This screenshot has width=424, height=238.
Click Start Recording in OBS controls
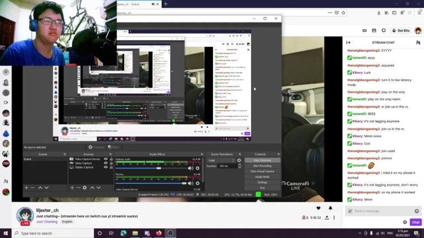tap(262, 166)
